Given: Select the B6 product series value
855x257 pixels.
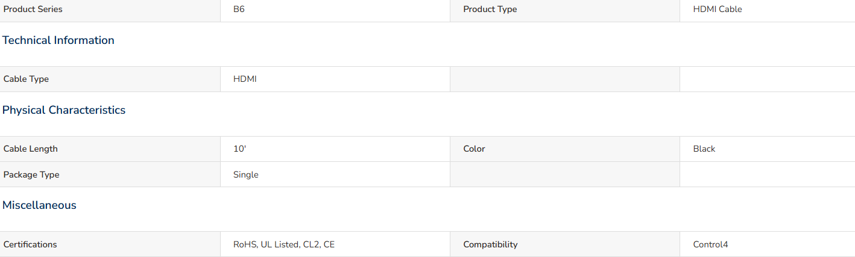Looking at the screenshot, I should click(x=239, y=10).
